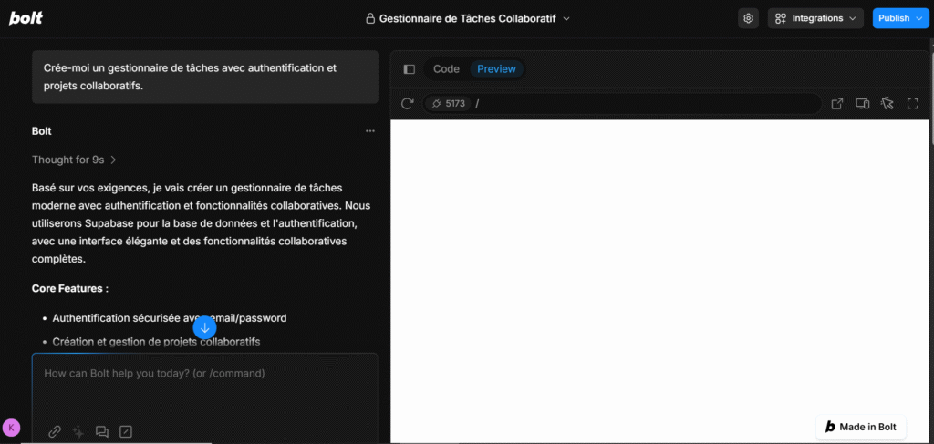Activate the element inspector selector tool
934x444 pixels.
tap(887, 104)
